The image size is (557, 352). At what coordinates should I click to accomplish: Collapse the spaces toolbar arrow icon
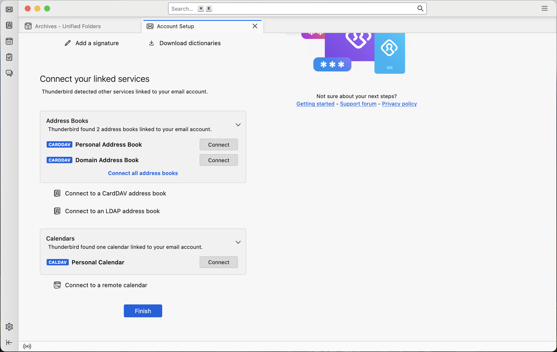(9, 342)
